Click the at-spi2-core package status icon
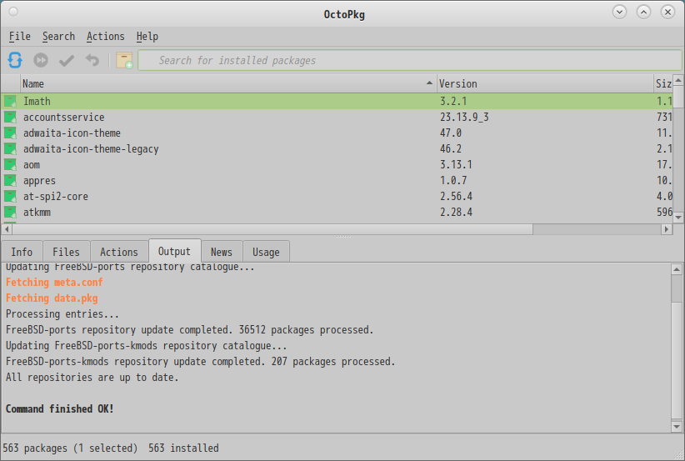The height and width of the screenshot is (461, 685). [x=10, y=196]
